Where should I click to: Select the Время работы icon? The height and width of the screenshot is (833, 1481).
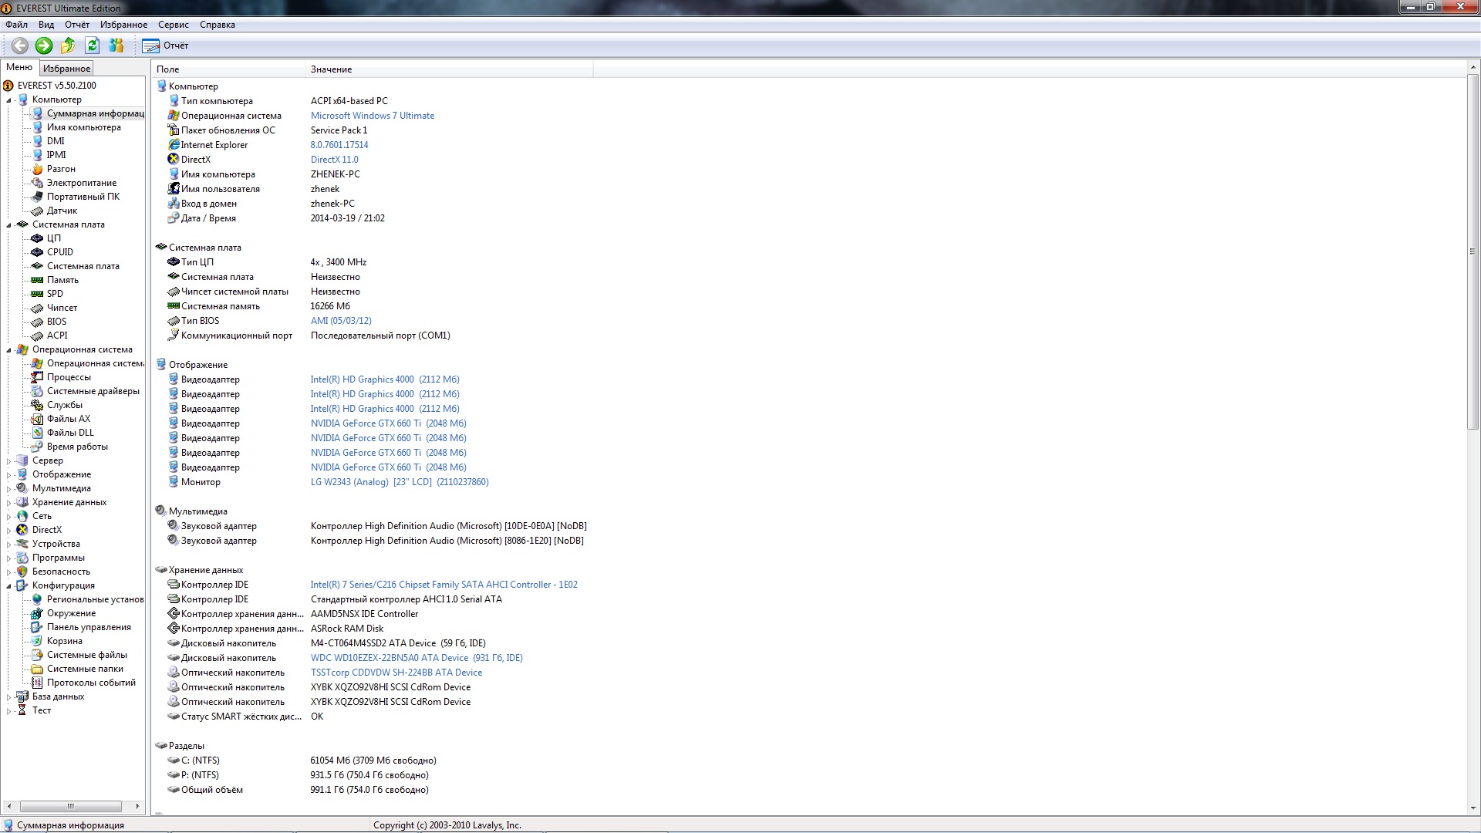37,447
